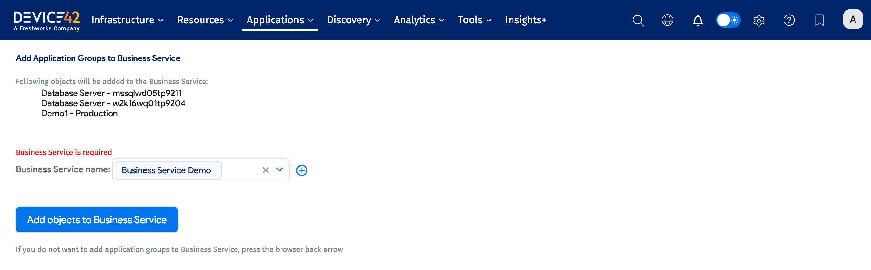This screenshot has width=871, height=270.
Task: Go to Insights+
Action: point(526,20)
